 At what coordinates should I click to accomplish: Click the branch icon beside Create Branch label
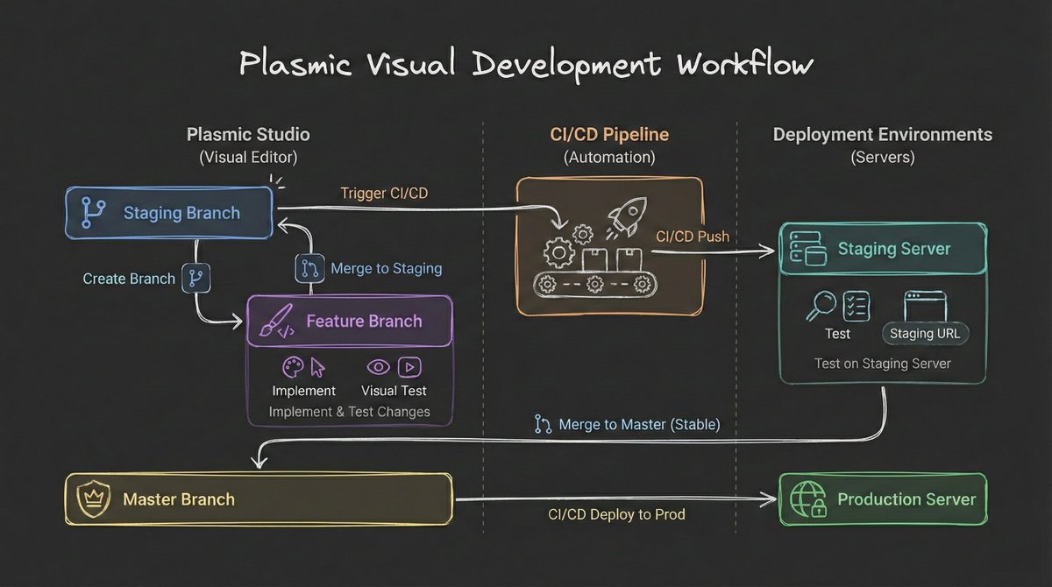(195, 279)
